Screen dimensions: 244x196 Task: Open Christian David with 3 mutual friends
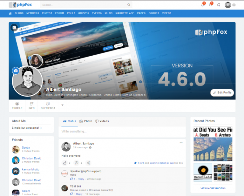[x=31, y=158]
